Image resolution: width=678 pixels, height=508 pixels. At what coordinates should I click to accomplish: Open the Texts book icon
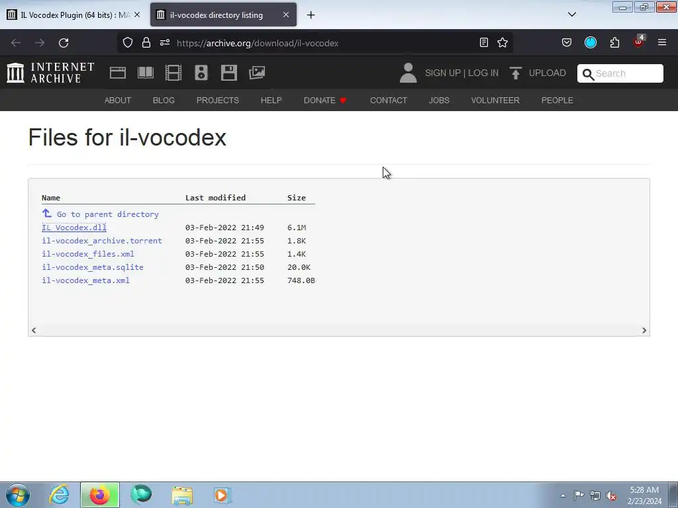pyautogui.click(x=145, y=73)
